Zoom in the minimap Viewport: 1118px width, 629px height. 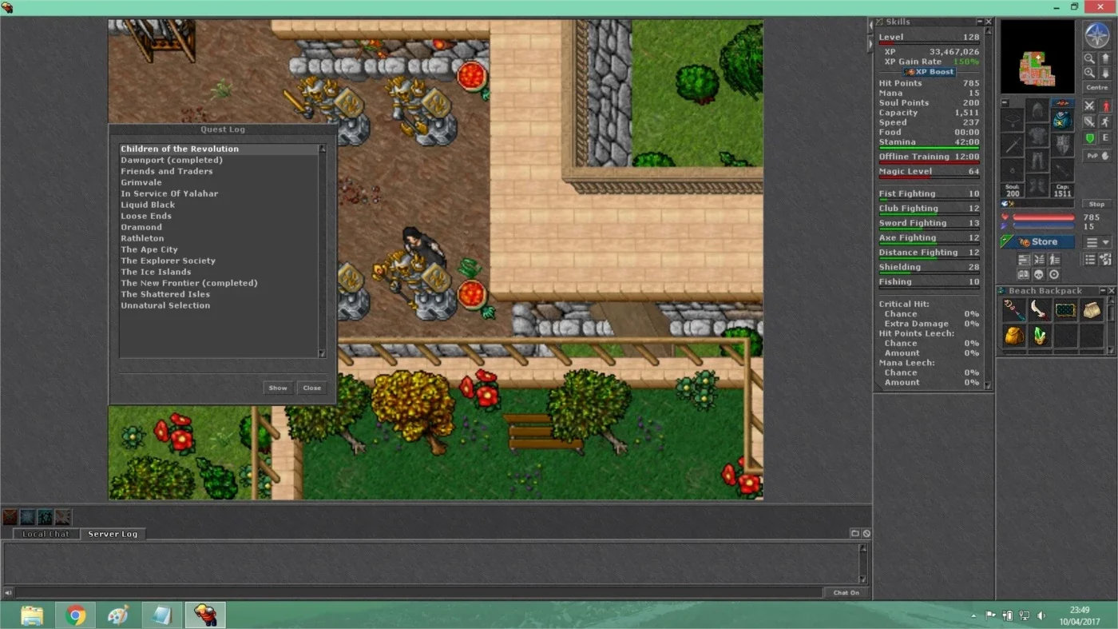pyautogui.click(x=1089, y=73)
